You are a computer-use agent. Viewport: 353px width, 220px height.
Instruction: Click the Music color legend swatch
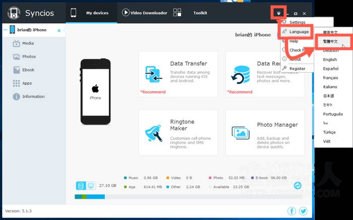(125, 178)
